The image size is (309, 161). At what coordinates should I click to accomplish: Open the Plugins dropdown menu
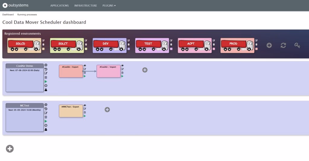(x=109, y=5)
